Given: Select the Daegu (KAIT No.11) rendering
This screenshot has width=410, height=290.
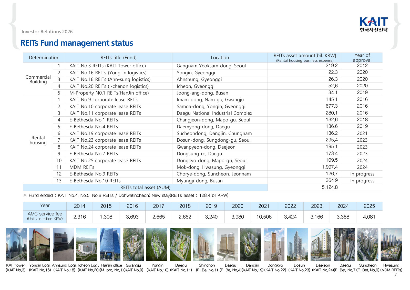Looking at the screenshot, I should tap(180, 244).
